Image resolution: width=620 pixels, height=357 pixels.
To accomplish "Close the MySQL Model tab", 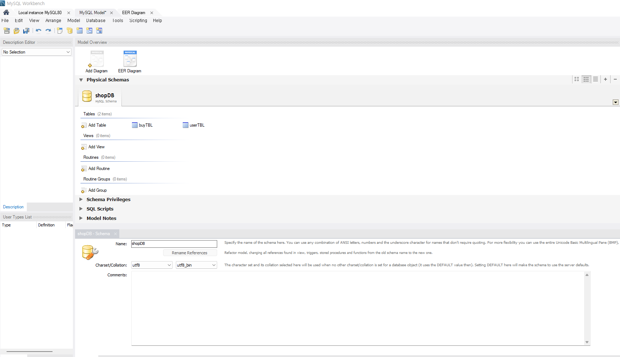I will coord(111,13).
